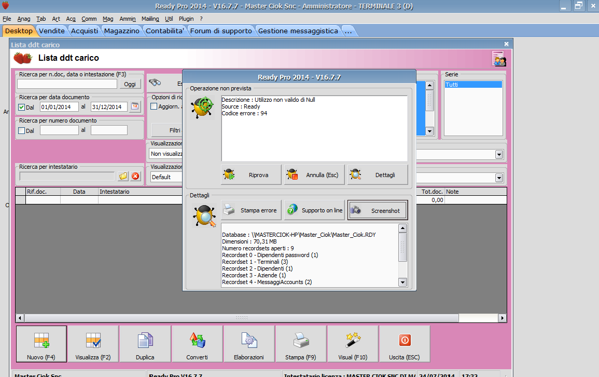This screenshot has height=377, width=599.
Task: Click the Tot.doc. column header
Action: pos(431,192)
